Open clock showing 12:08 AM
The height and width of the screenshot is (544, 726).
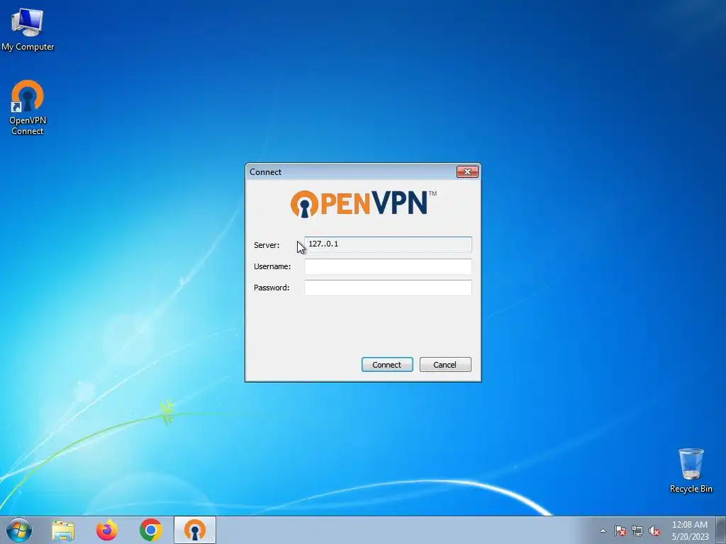pos(690,531)
